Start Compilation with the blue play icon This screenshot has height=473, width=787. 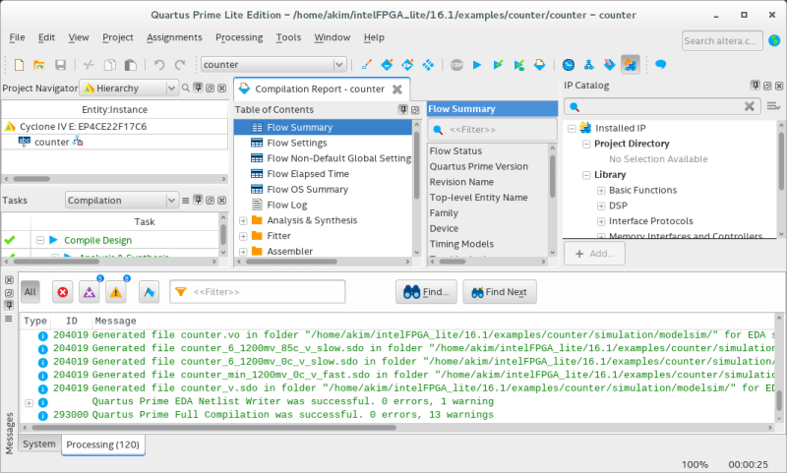click(x=477, y=65)
